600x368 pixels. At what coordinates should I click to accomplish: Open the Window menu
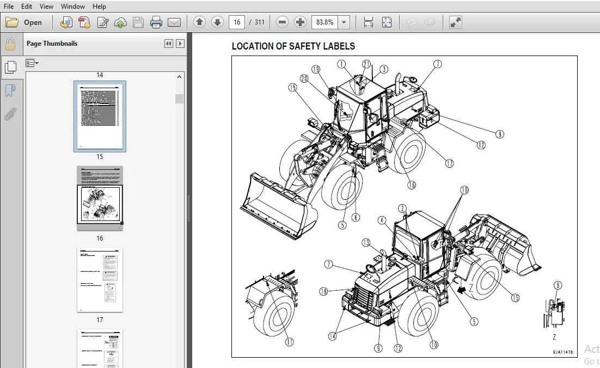click(x=73, y=6)
